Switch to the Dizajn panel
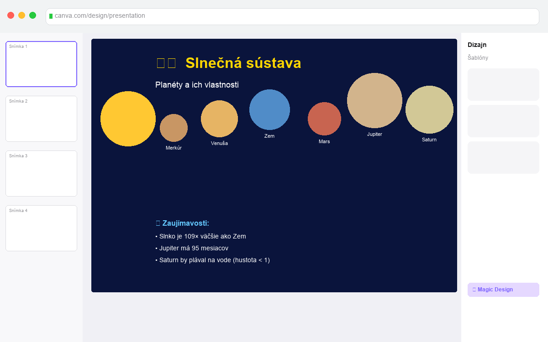The width and height of the screenshot is (548, 342). (x=476, y=45)
